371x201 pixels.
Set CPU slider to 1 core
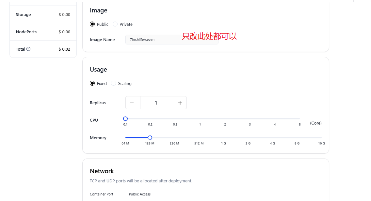tap(200, 119)
